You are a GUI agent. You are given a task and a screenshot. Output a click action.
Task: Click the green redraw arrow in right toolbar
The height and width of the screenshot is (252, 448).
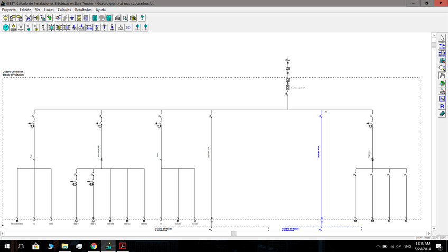click(x=442, y=83)
